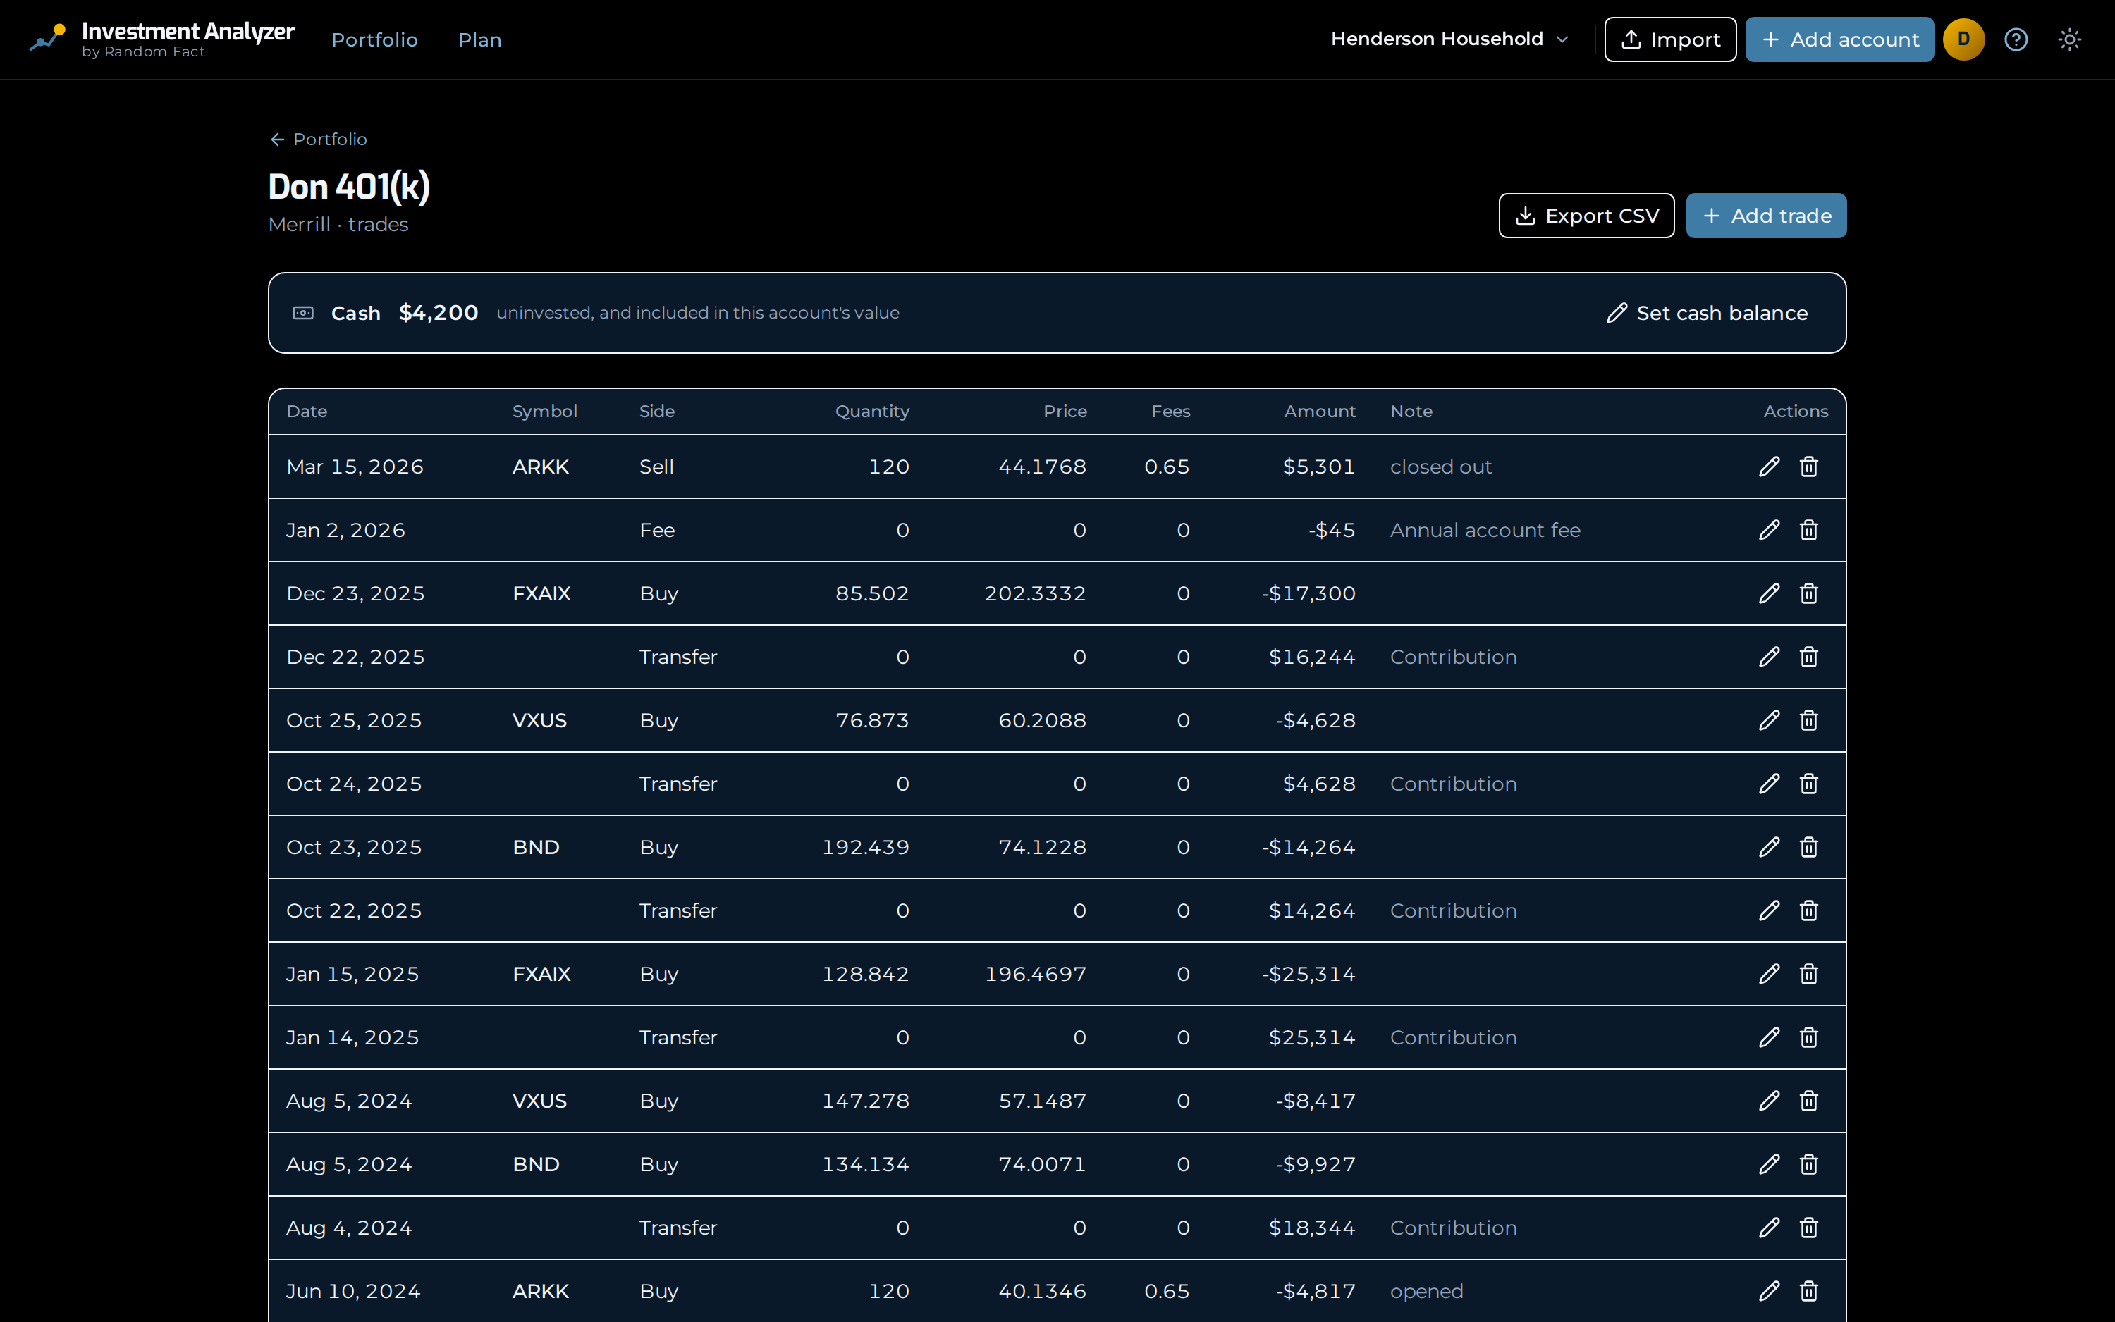Click the Add account button

(x=1839, y=39)
